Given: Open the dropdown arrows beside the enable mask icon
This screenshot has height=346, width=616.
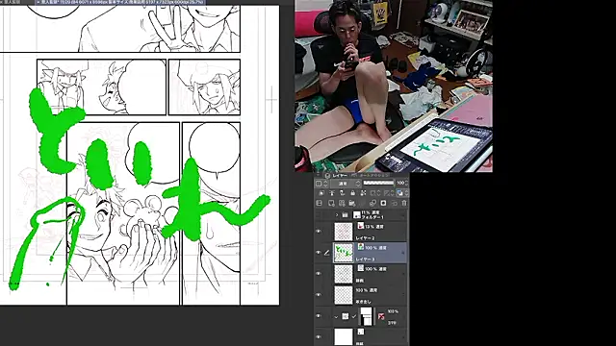Looking at the screenshot, I should (378, 193).
